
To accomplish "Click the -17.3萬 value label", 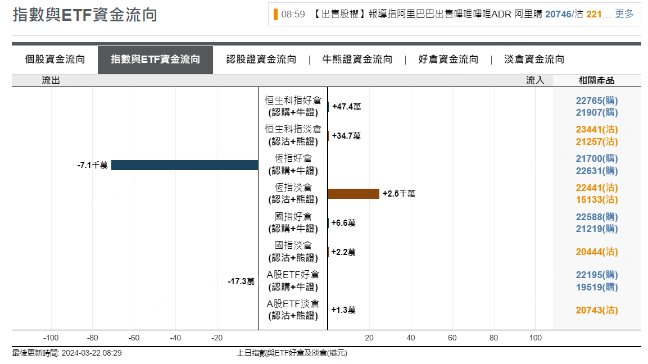I will pyautogui.click(x=241, y=281).
